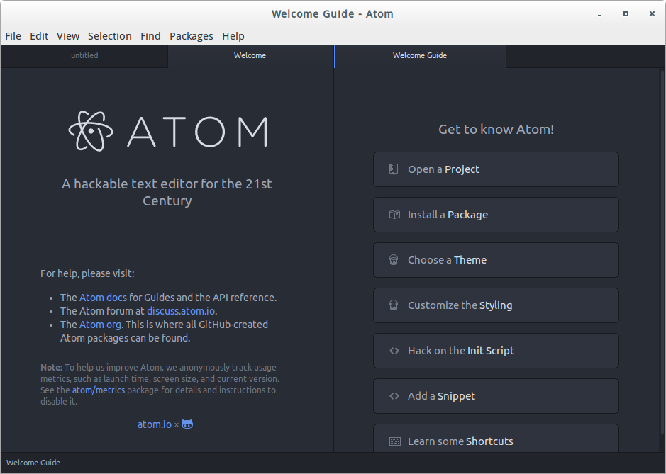Open the Help menu

(233, 36)
